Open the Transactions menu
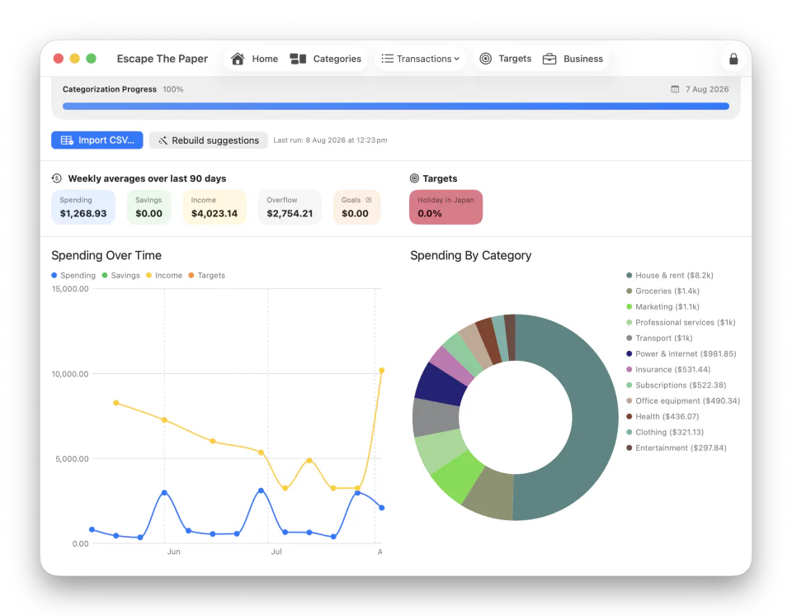Image resolution: width=792 pixels, height=616 pixels. click(420, 59)
